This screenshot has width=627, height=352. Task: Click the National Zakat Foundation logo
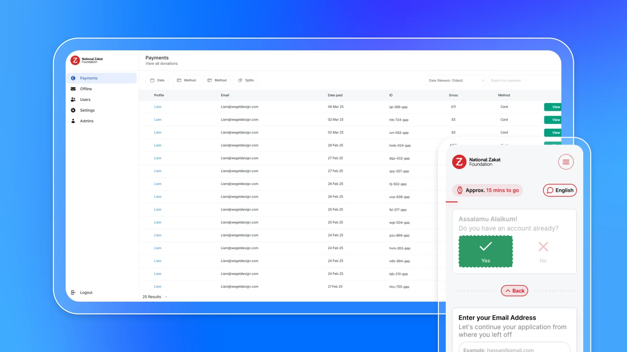point(87,60)
